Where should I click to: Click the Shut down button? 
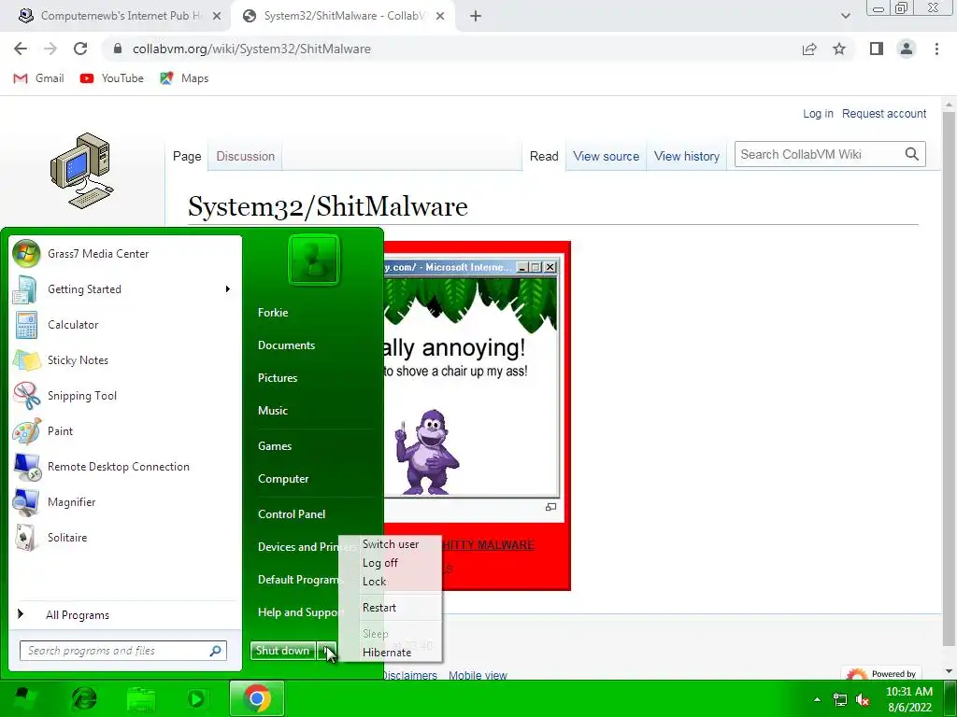click(282, 651)
